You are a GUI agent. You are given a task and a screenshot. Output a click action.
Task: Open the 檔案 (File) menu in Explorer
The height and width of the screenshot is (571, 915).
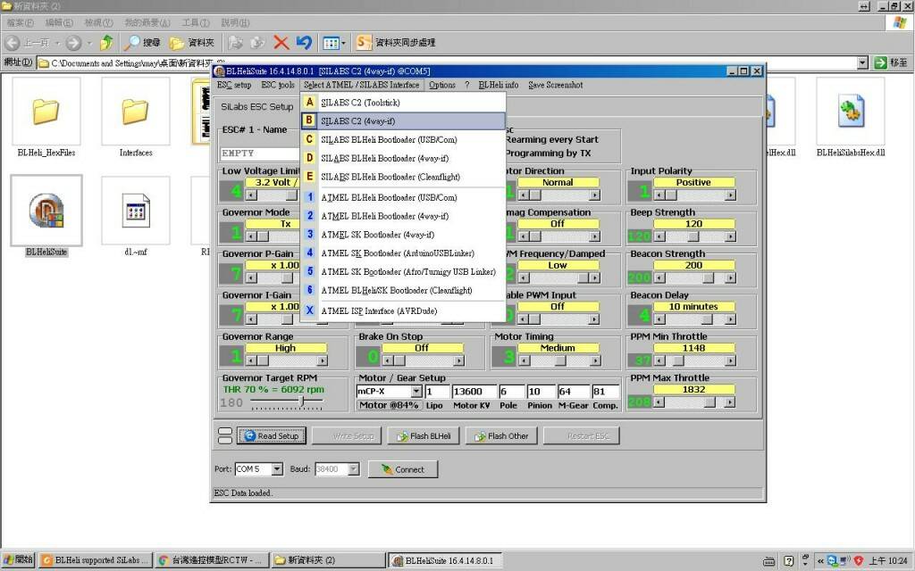click(21, 22)
